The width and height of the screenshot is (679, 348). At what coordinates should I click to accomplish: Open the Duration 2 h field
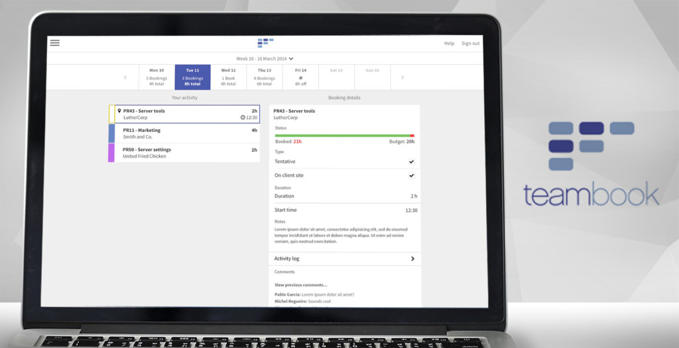[345, 196]
